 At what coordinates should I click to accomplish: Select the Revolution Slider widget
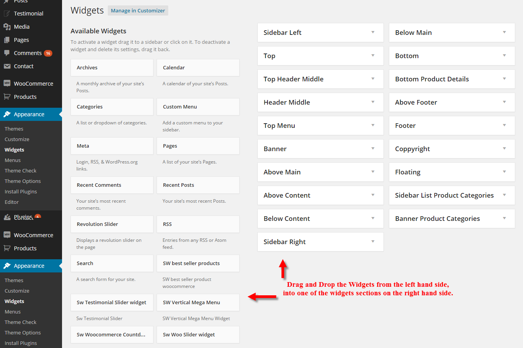click(112, 224)
